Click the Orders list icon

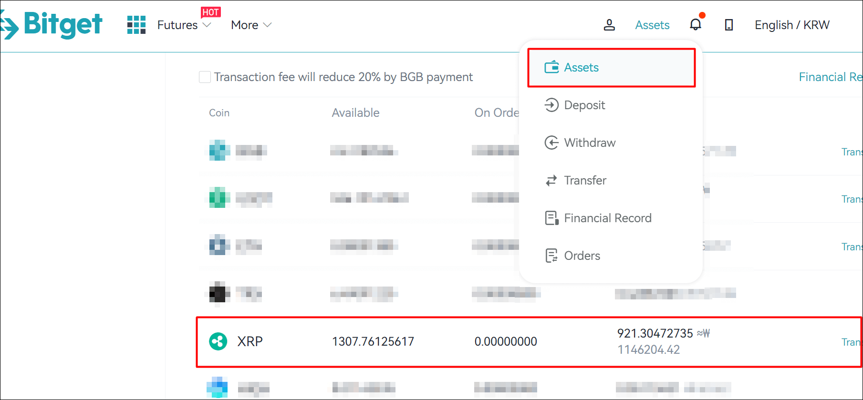click(x=551, y=256)
